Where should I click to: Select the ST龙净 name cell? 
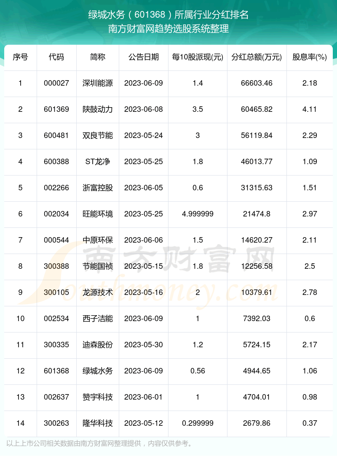point(98,162)
